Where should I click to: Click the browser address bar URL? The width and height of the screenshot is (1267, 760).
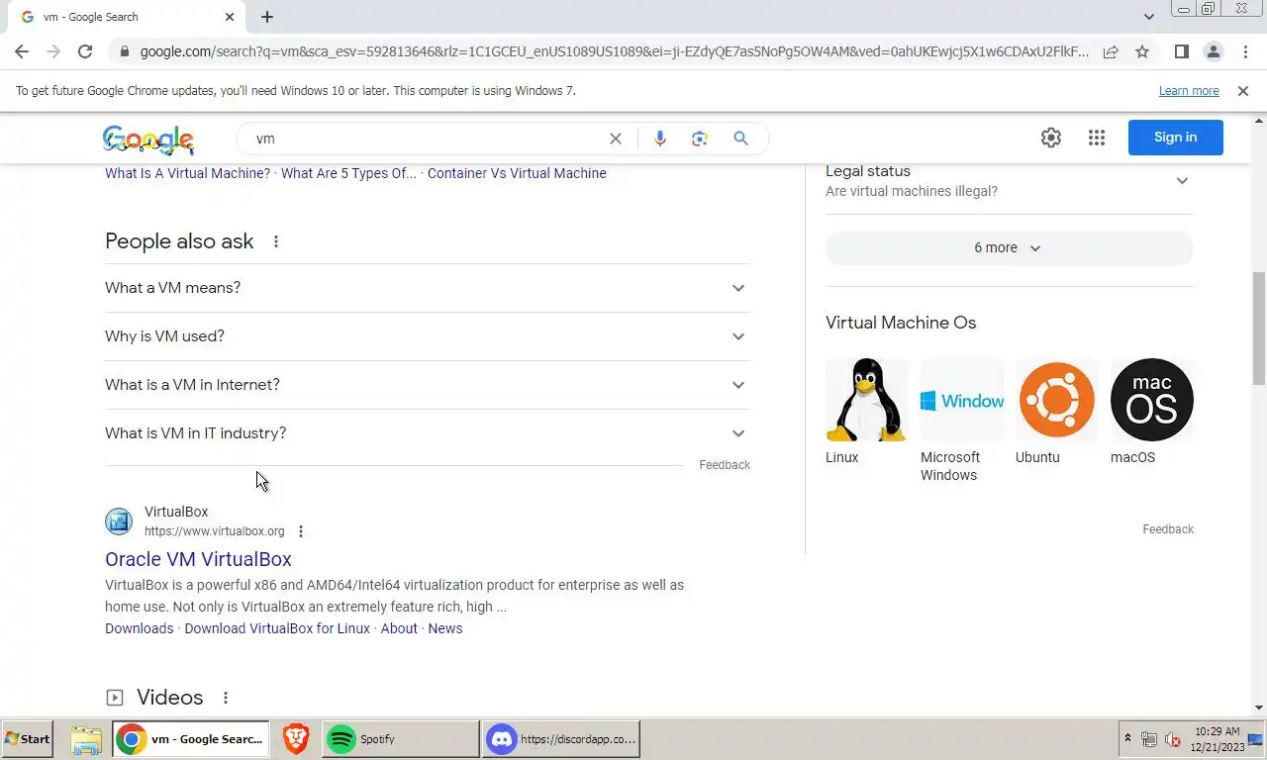tap(614, 51)
